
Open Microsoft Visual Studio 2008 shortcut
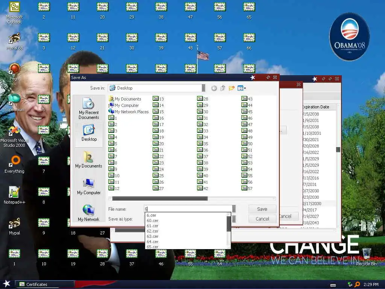pyautogui.click(x=14, y=136)
